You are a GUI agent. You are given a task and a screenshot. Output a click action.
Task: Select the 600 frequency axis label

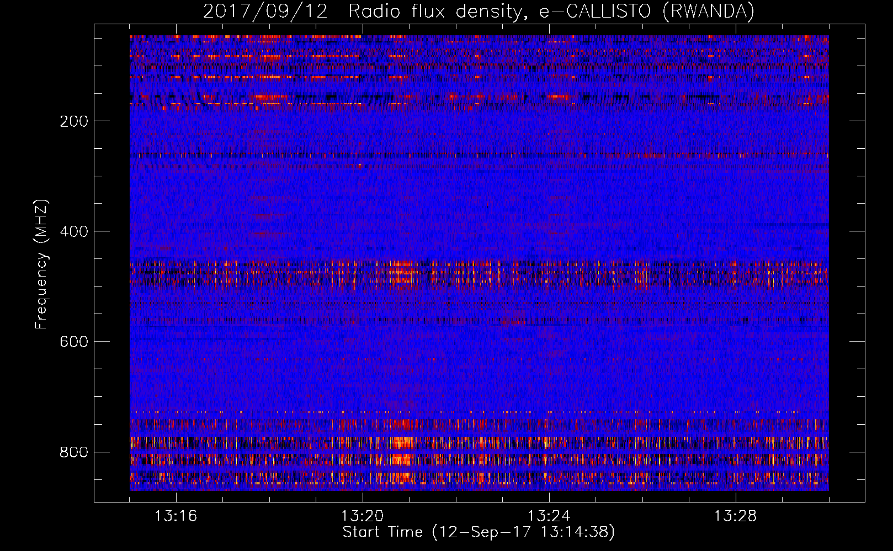74,342
